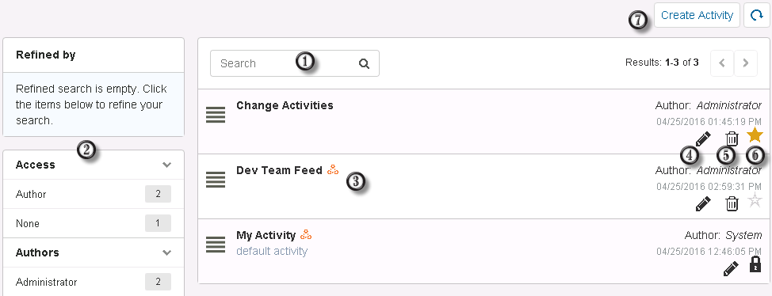Open the Change Activities hamburger drag handle
772x296 pixels.
[x=216, y=115]
